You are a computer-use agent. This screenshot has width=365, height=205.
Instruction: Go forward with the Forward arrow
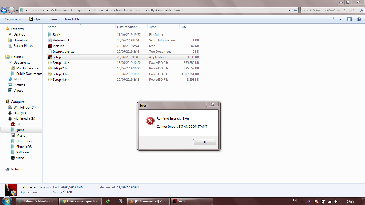(x=11, y=10)
